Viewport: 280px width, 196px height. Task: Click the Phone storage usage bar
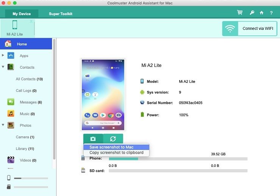click(178, 159)
